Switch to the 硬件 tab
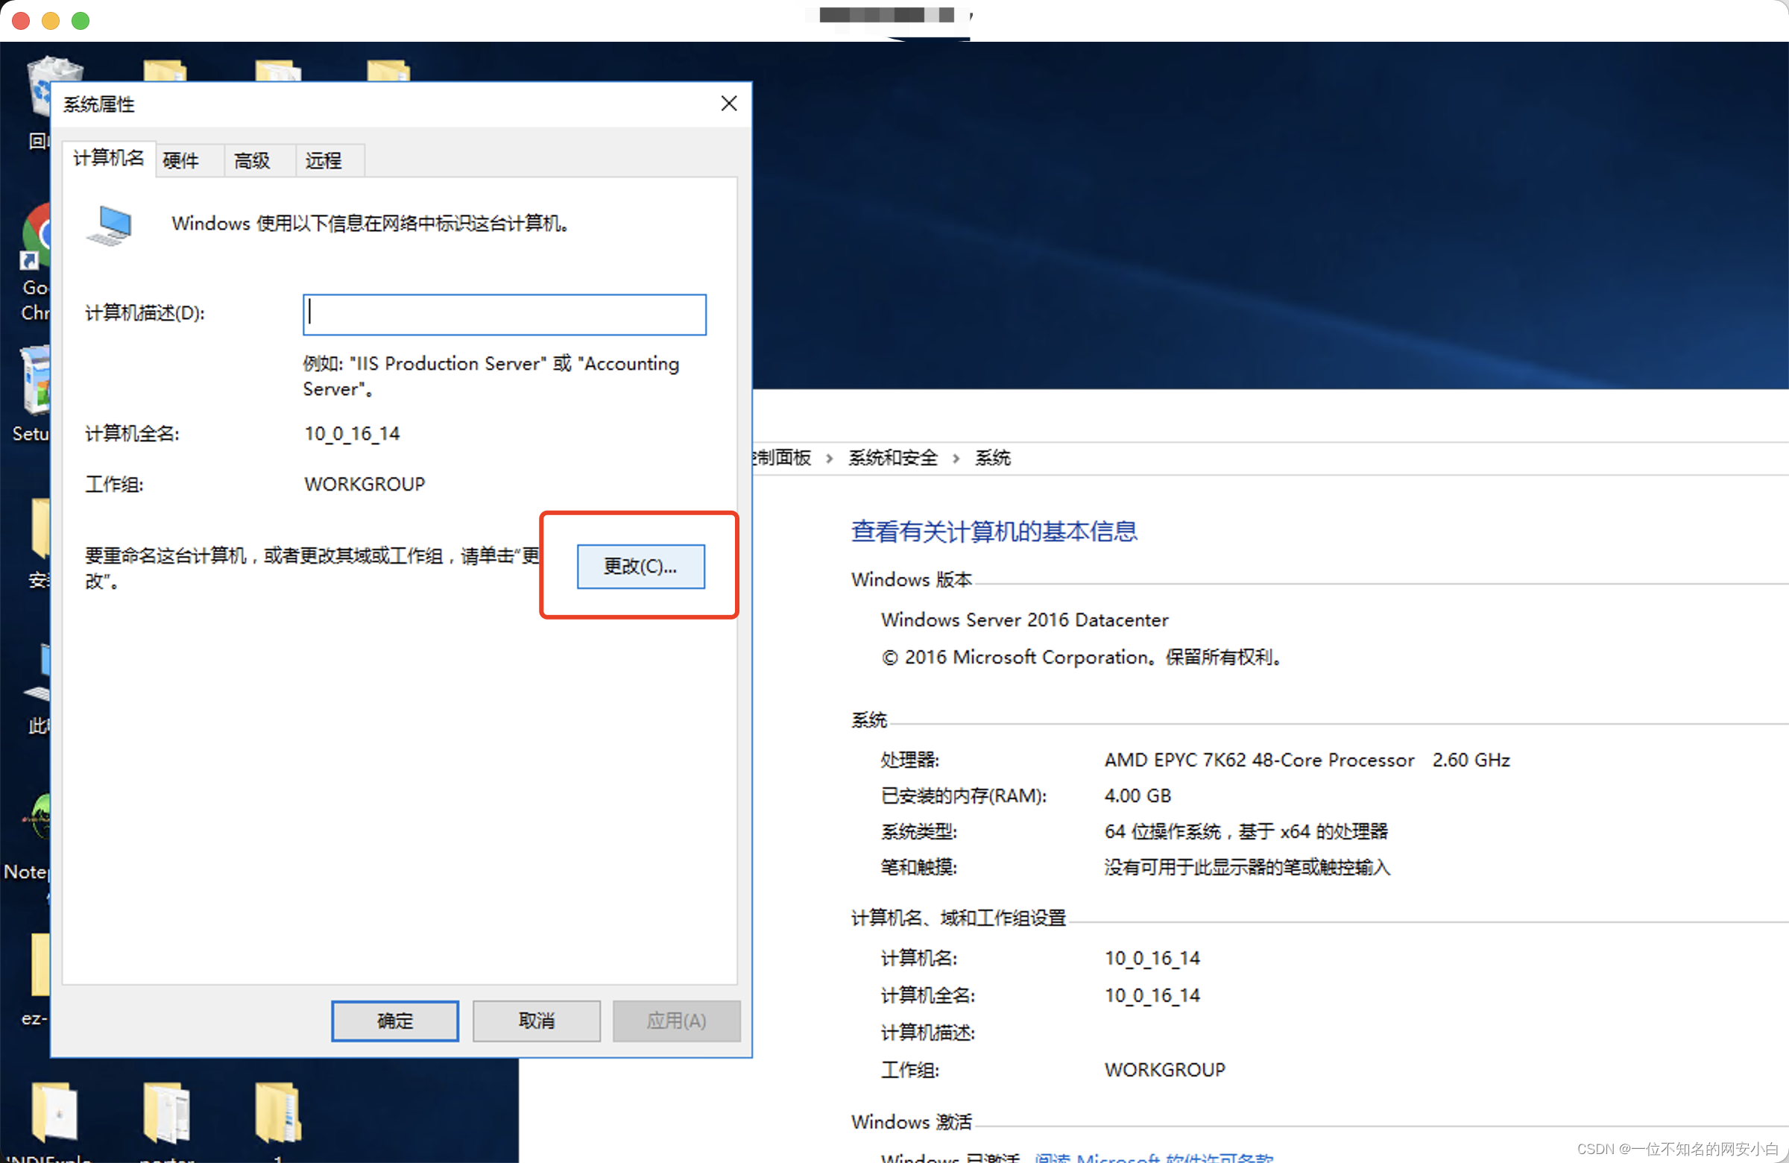Viewport: 1789px width, 1163px height. [x=180, y=160]
